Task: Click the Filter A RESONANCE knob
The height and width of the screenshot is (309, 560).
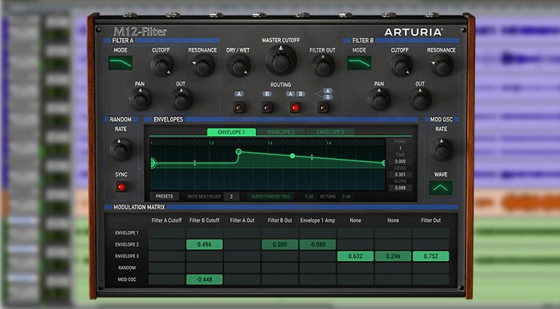Action: (x=203, y=65)
